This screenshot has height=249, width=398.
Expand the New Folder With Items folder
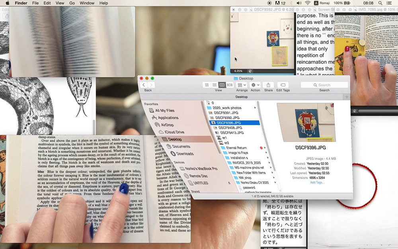pos(272,173)
